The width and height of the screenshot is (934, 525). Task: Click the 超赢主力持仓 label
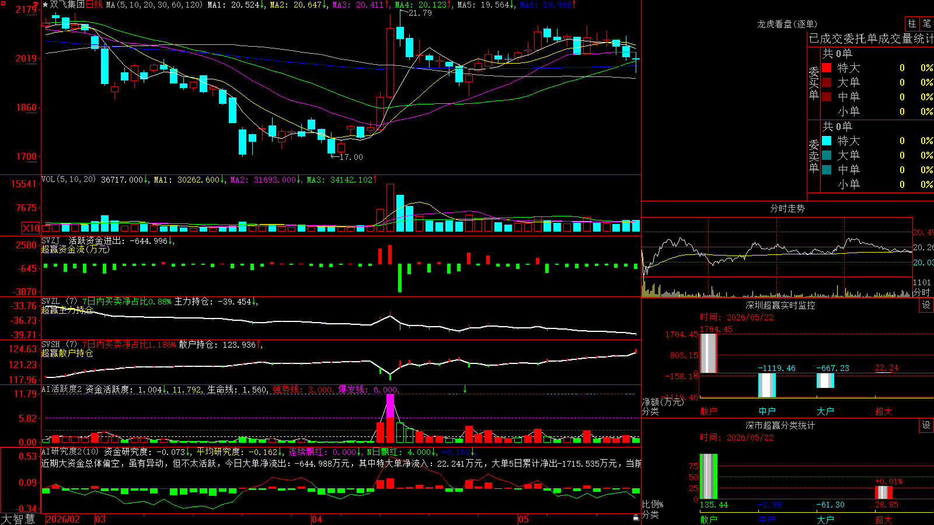pyautogui.click(x=67, y=310)
